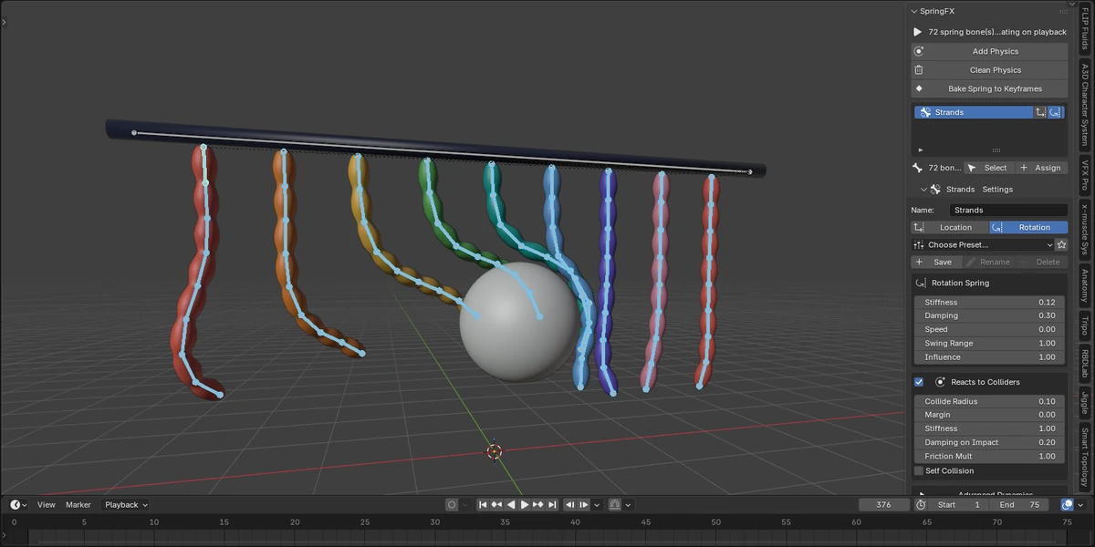Toggle location icon on Strands list row
Viewport: 1095px width, 547px height.
(x=1040, y=112)
